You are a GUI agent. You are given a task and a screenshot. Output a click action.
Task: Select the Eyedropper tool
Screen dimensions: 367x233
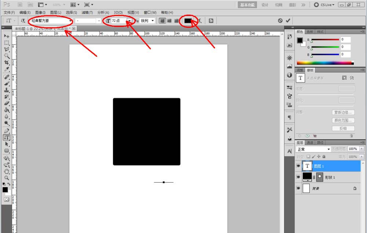[7, 69]
